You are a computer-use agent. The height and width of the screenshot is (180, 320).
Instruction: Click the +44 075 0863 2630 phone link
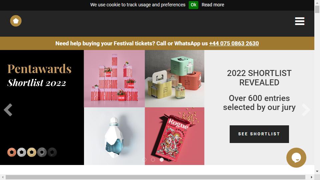click(234, 43)
